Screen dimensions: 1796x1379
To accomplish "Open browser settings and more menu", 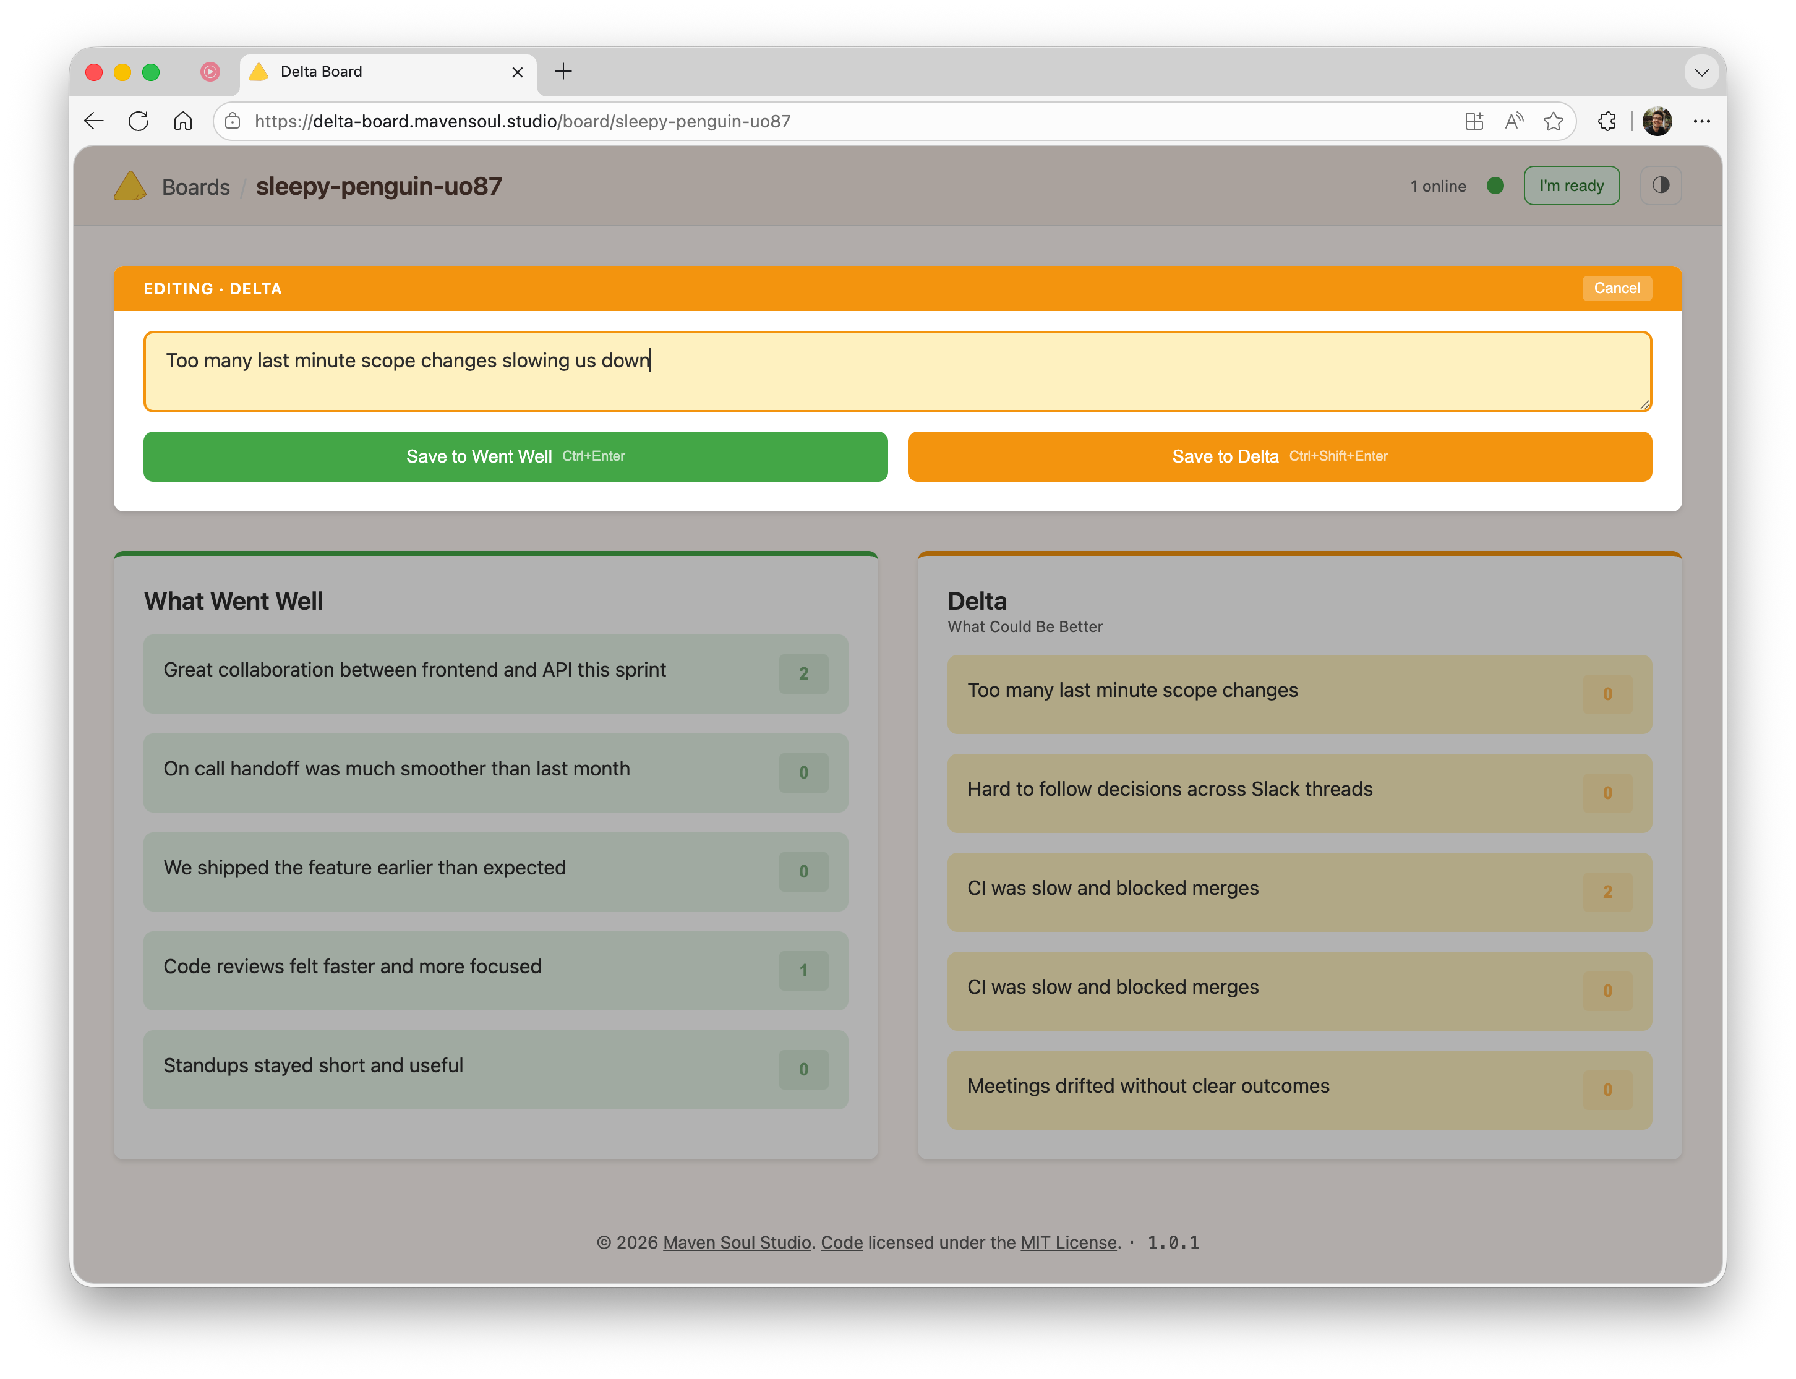I will click(1701, 121).
